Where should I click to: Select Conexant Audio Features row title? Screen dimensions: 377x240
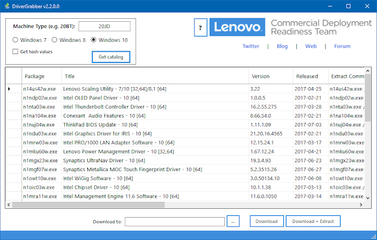click(155, 116)
